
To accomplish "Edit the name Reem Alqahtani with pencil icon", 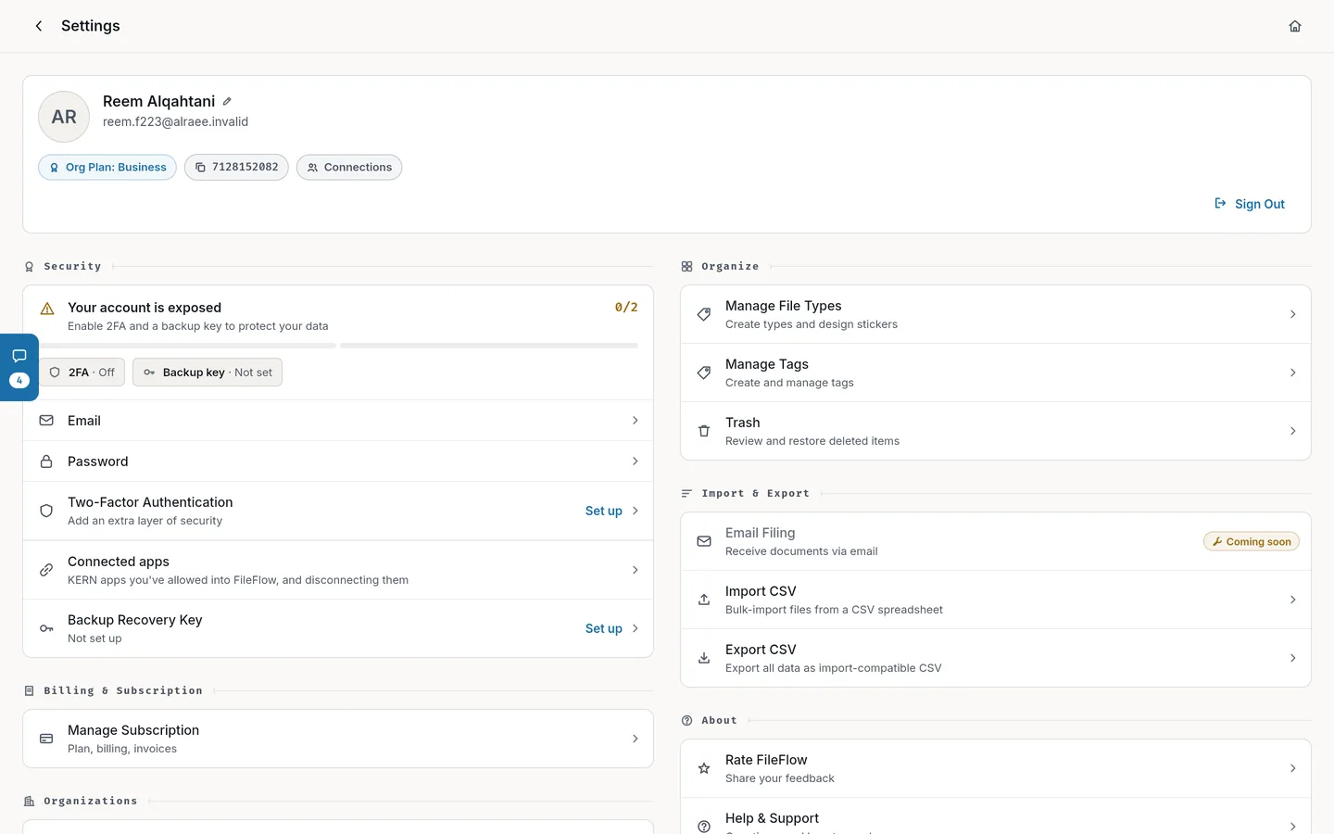I will [x=227, y=101].
